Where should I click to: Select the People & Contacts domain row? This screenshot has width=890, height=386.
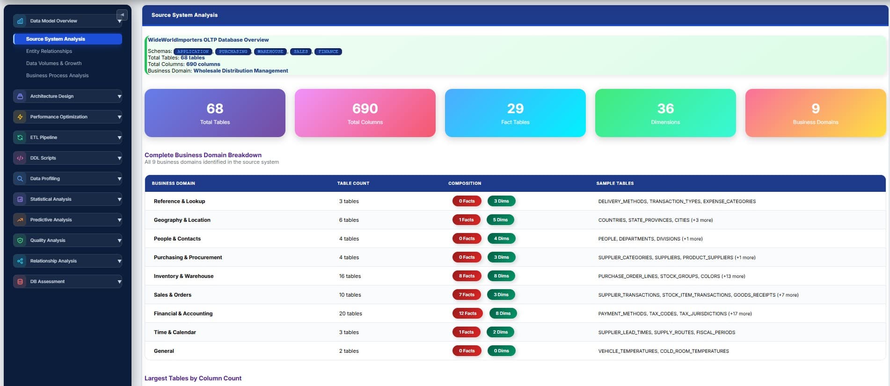(x=515, y=239)
